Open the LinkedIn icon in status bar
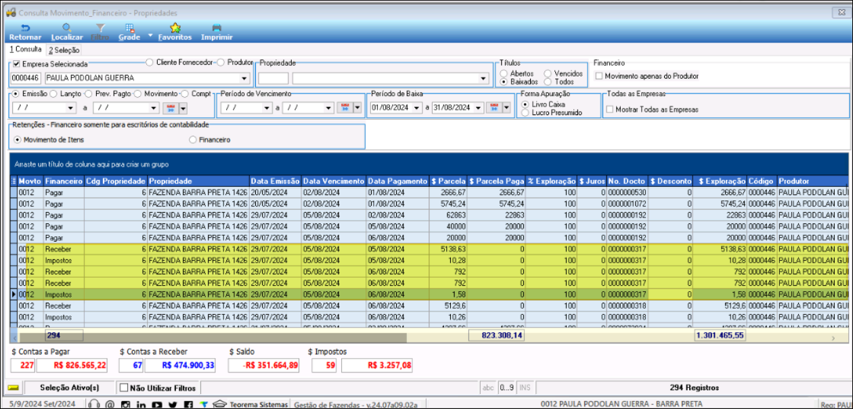Image resolution: width=853 pixels, height=409 pixels. coord(141,404)
